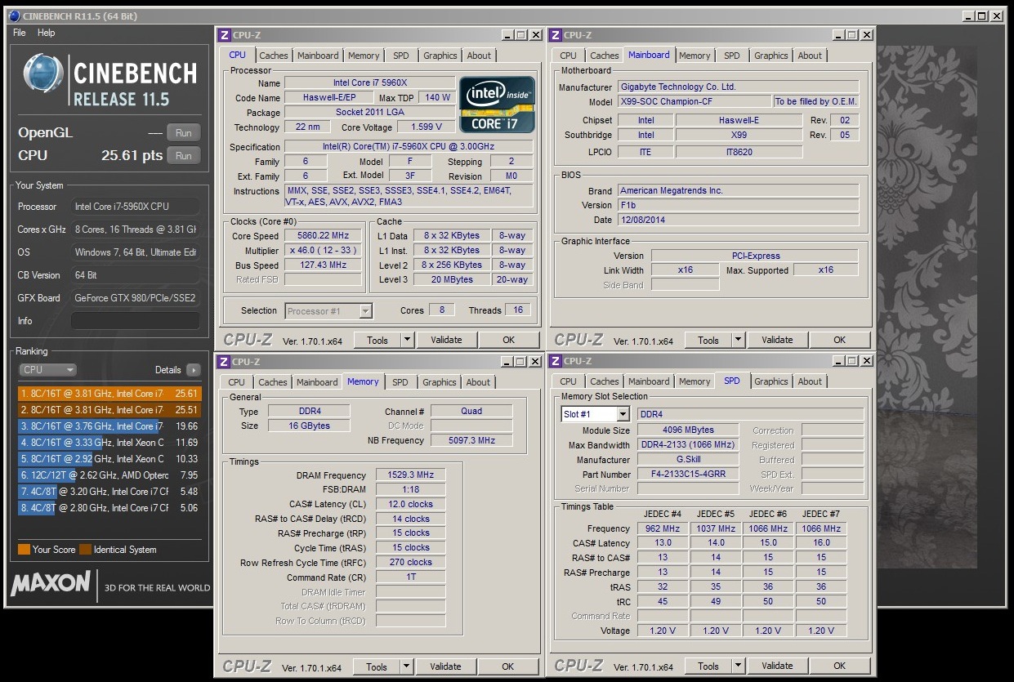Click the Intel Core i7 logo badge
Image resolution: width=1014 pixels, height=682 pixels.
(x=497, y=105)
